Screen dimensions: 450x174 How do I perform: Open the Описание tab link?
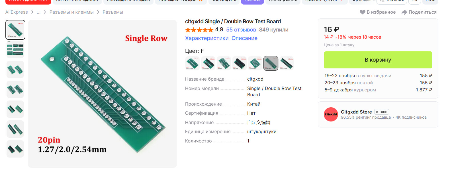(244, 38)
